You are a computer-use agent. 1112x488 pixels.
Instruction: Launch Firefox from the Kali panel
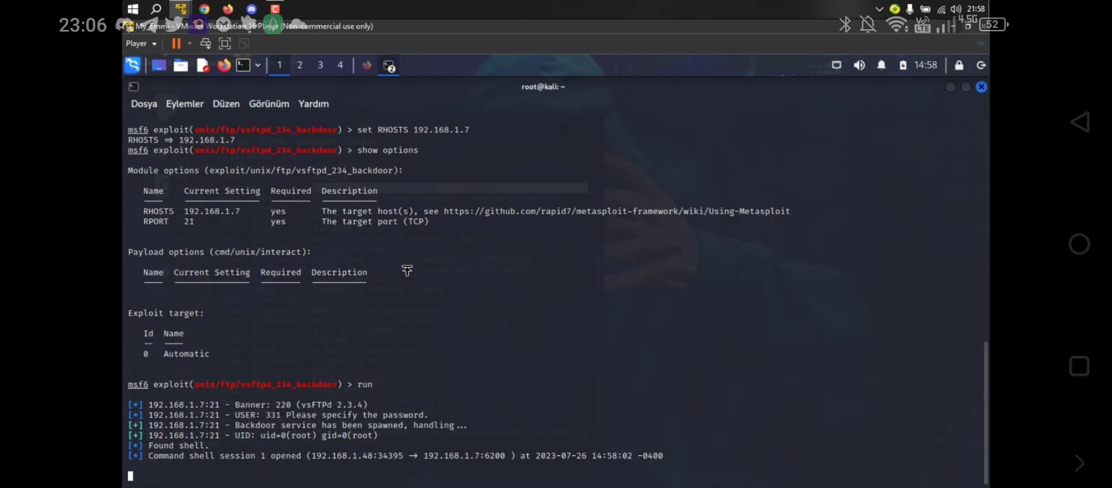(x=224, y=65)
